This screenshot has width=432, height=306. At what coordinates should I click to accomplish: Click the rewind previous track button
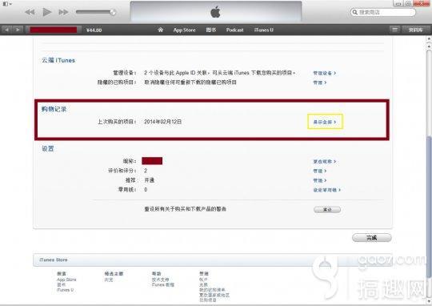point(30,12)
